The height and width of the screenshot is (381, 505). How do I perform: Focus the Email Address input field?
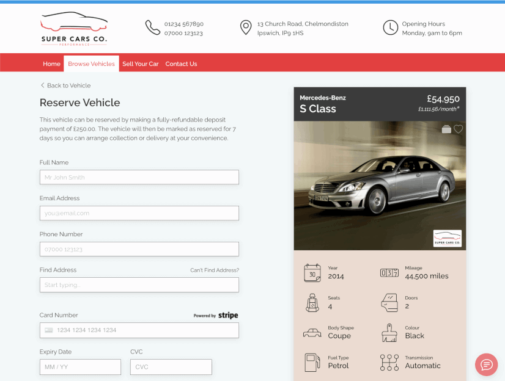pyautogui.click(x=139, y=213)
